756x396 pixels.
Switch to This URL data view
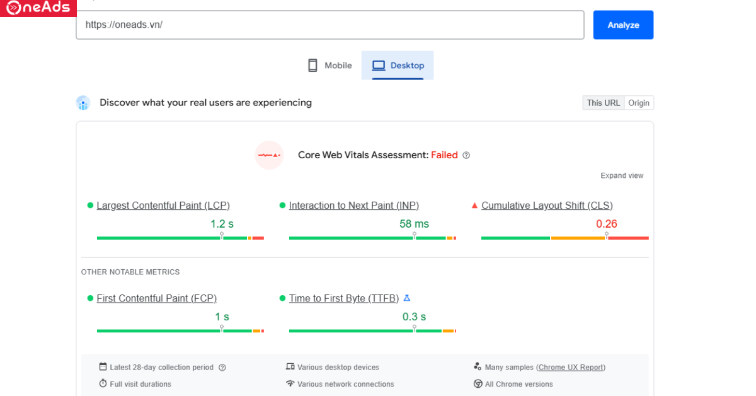pyautogui.click(x=603, y=103)
